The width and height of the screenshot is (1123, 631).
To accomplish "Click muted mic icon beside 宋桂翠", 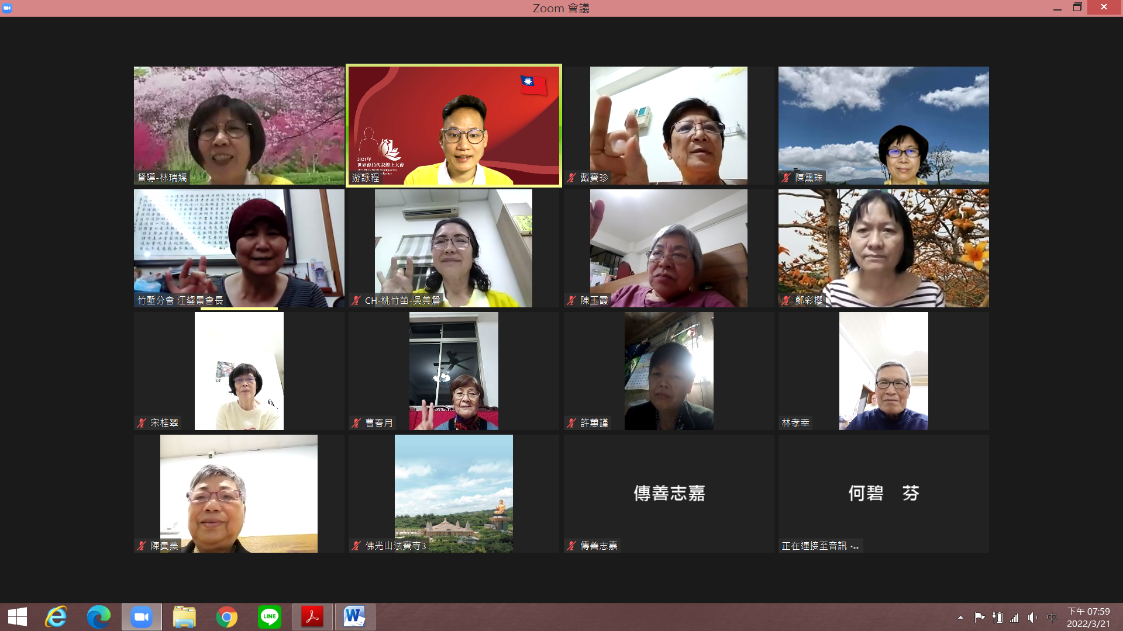I will (x=142, y=423).
